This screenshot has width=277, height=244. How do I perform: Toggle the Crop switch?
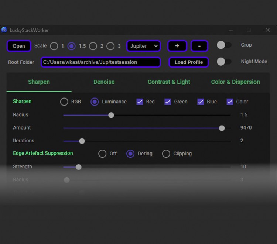(224, 45)
